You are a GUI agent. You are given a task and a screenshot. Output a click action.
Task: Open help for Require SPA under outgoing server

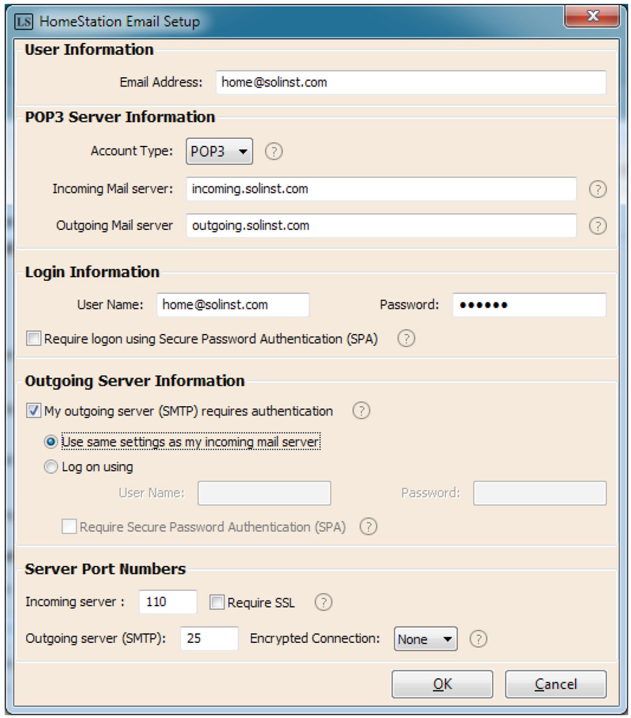369,527
